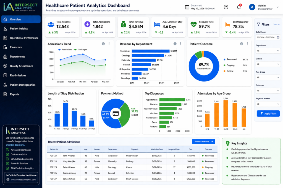Expand the Payment Method filter dropdown

(x=268, y=104)
